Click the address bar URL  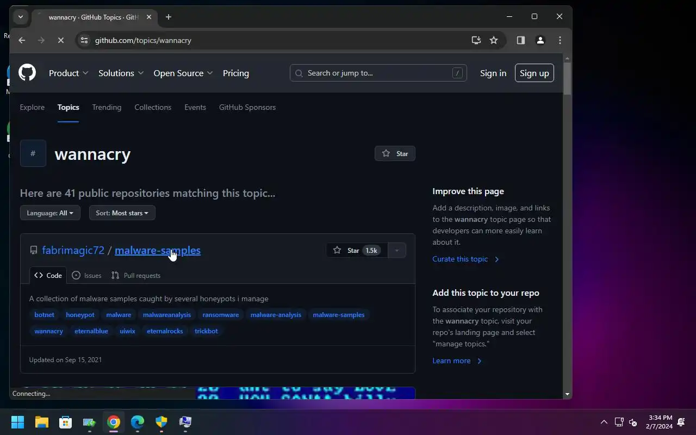(143, 40)
